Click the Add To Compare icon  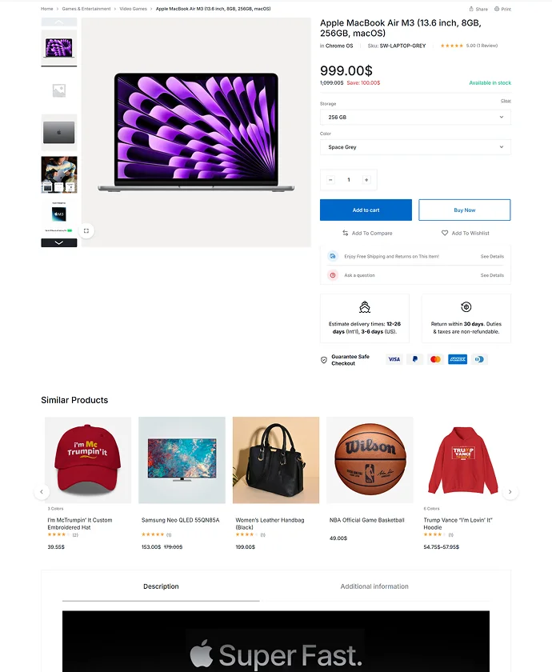click(346, 233)
